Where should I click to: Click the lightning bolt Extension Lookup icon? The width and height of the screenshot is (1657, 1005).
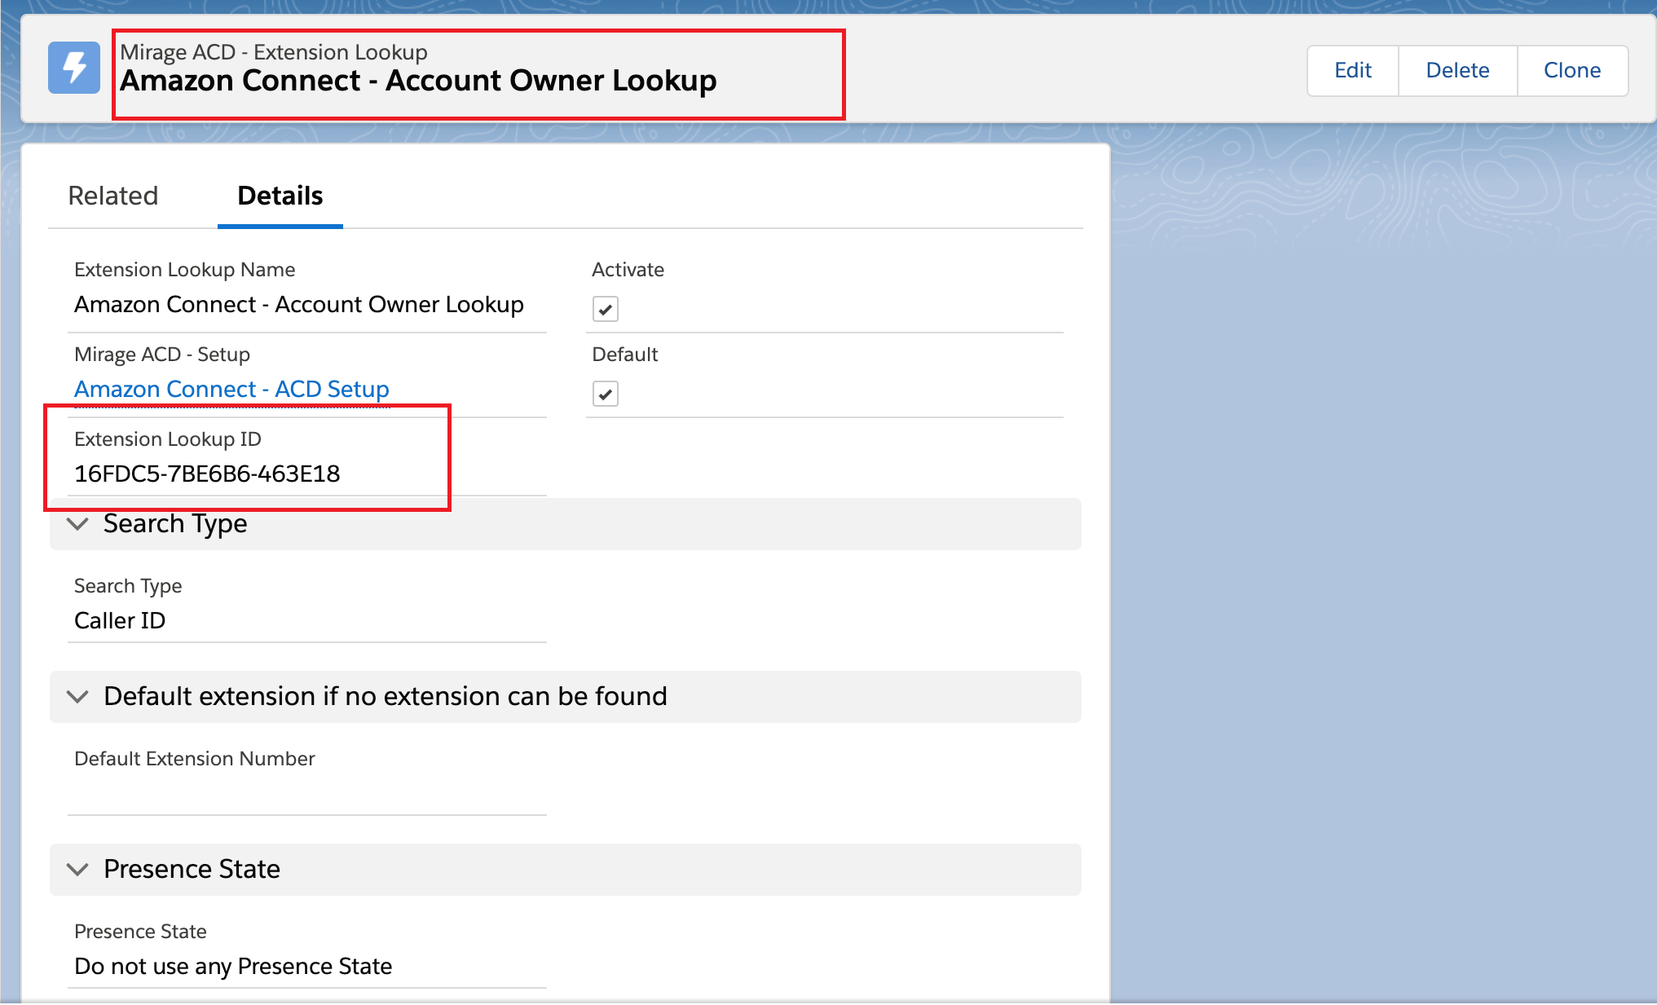pos(74,68)
